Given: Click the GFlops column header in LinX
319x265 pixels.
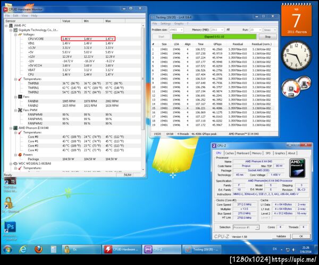Looking at the screenshot, I should point(217,44).
